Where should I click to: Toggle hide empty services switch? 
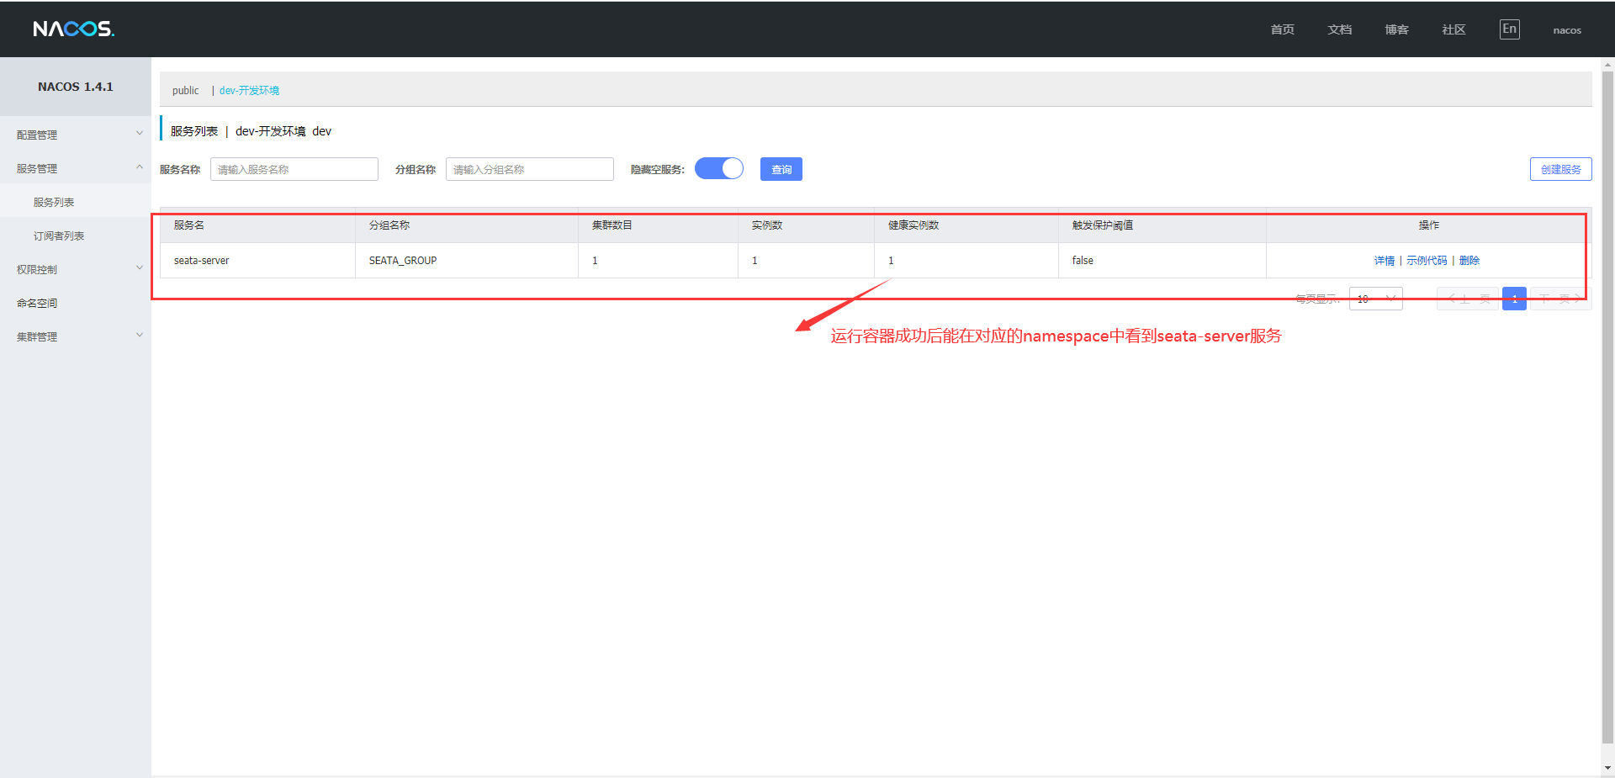tap(719, 169)
